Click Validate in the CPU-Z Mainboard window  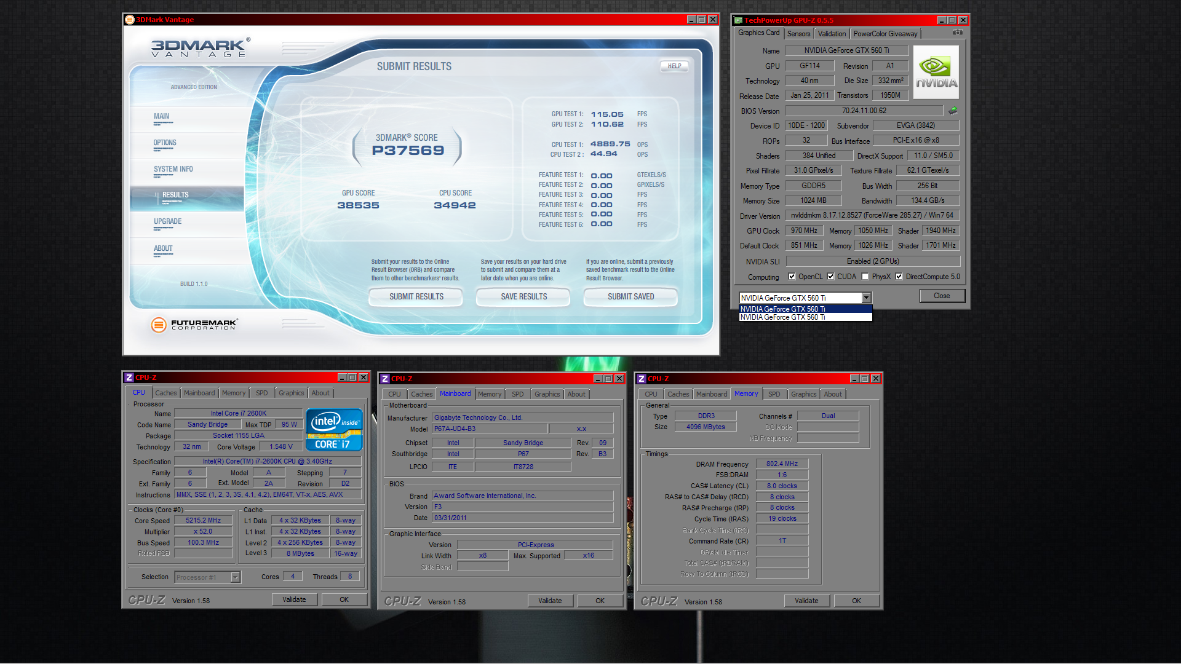550,601
